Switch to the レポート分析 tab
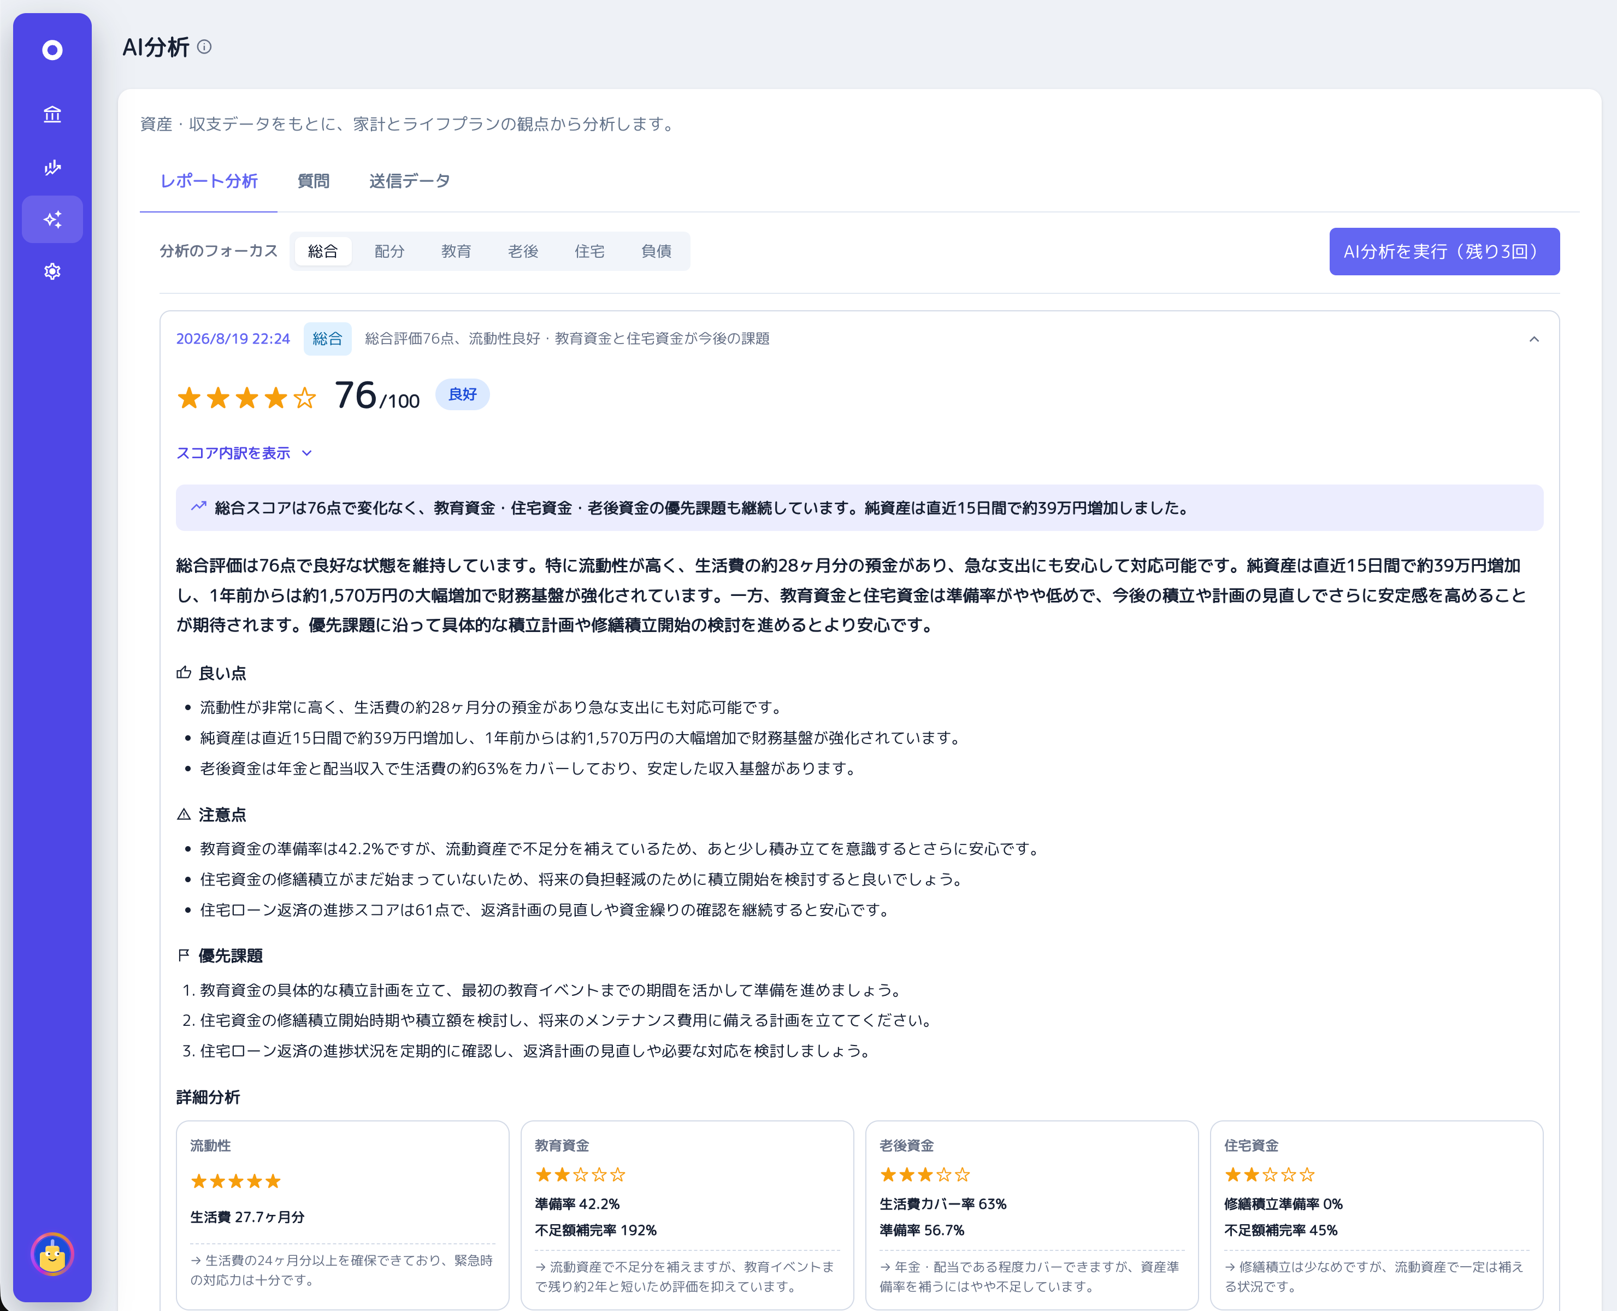Screen dimensions: 1617x1311 coord(209,181)
